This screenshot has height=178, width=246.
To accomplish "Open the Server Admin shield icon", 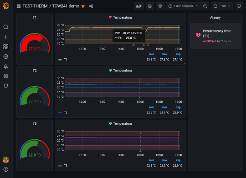I will [6, 86].
